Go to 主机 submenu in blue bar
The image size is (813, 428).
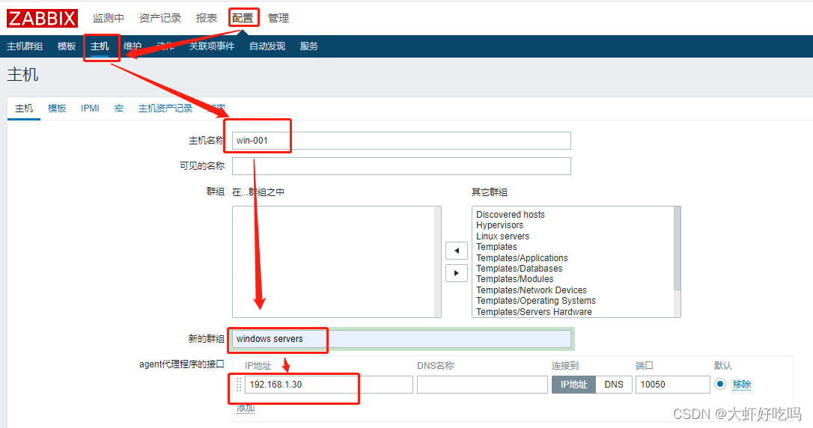click(100, 46)
